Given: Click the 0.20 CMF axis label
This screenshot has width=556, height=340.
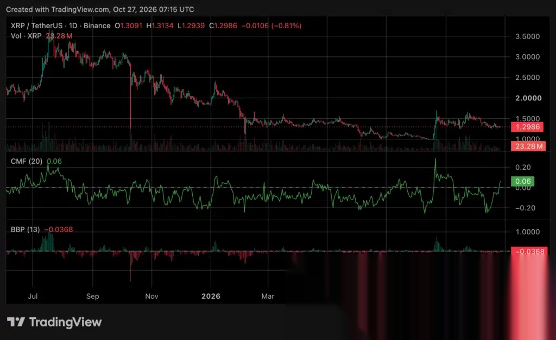Looking at the screenshot, I should [x=523, y=167].
